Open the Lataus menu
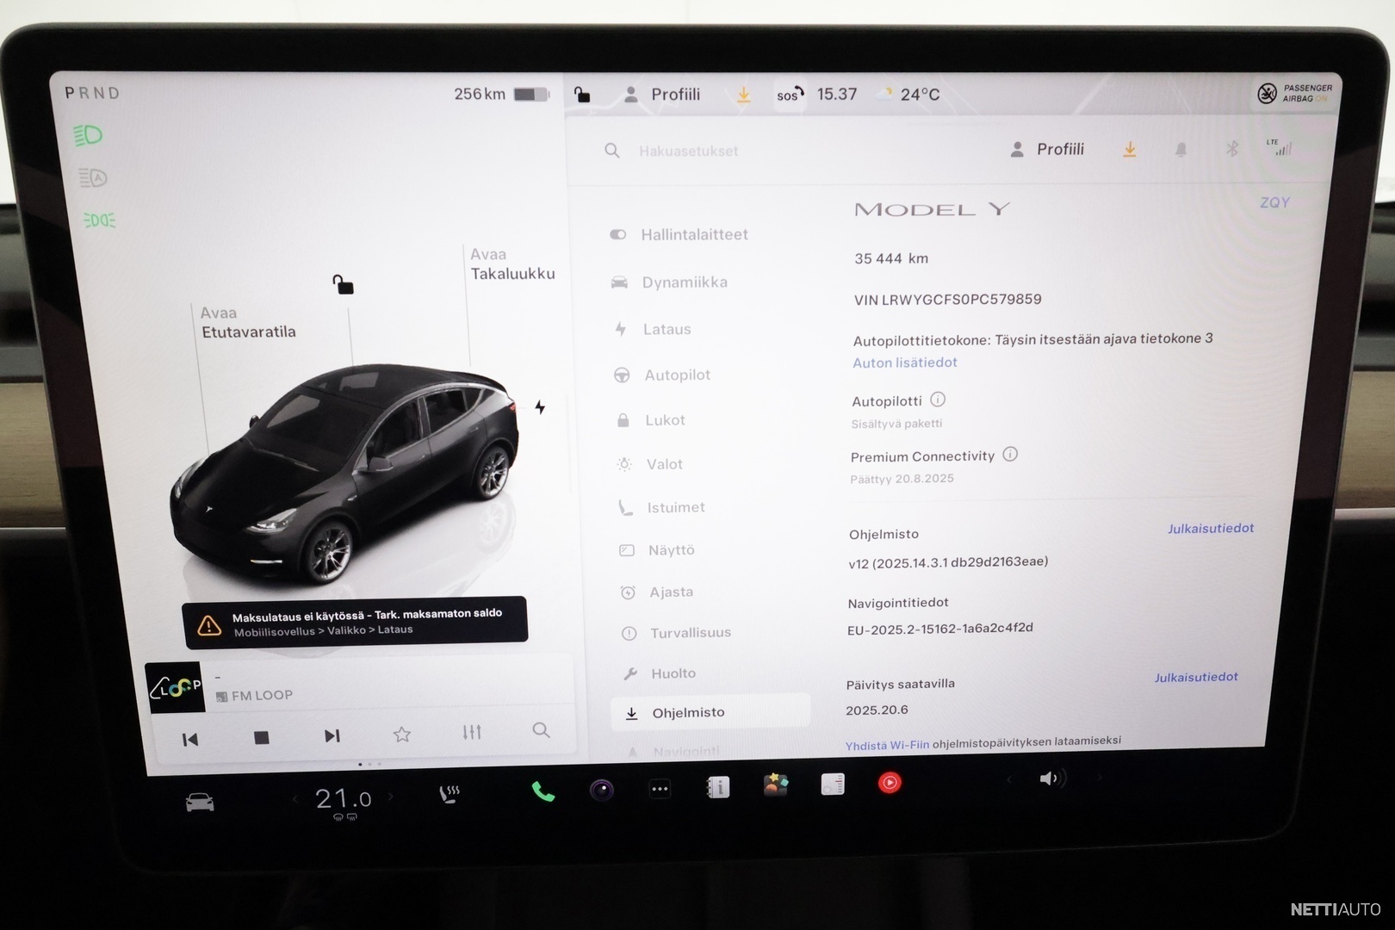Viewport: 1395px width, 930px height. tap(653, 329)
